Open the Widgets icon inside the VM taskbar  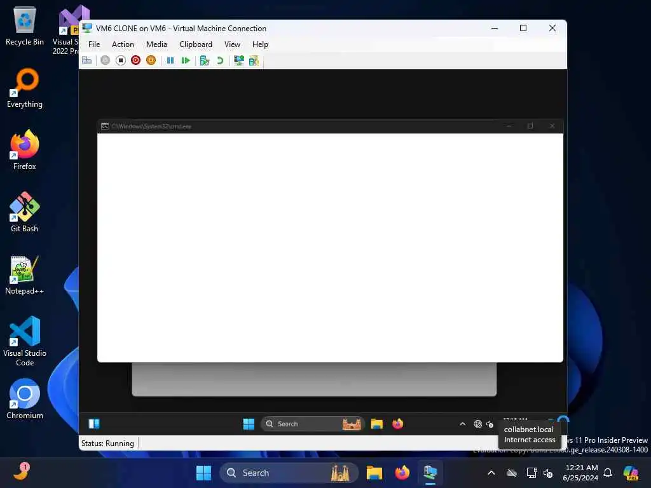[x=94, y=424]
